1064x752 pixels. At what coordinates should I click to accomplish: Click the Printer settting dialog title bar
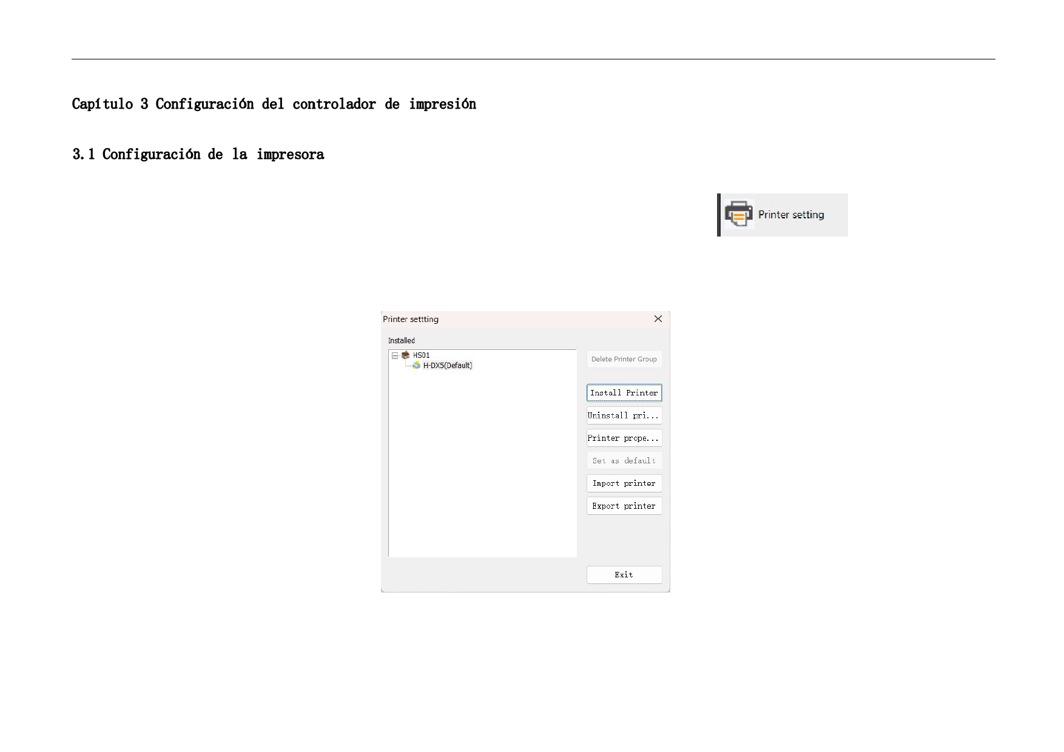click(516, 319)
